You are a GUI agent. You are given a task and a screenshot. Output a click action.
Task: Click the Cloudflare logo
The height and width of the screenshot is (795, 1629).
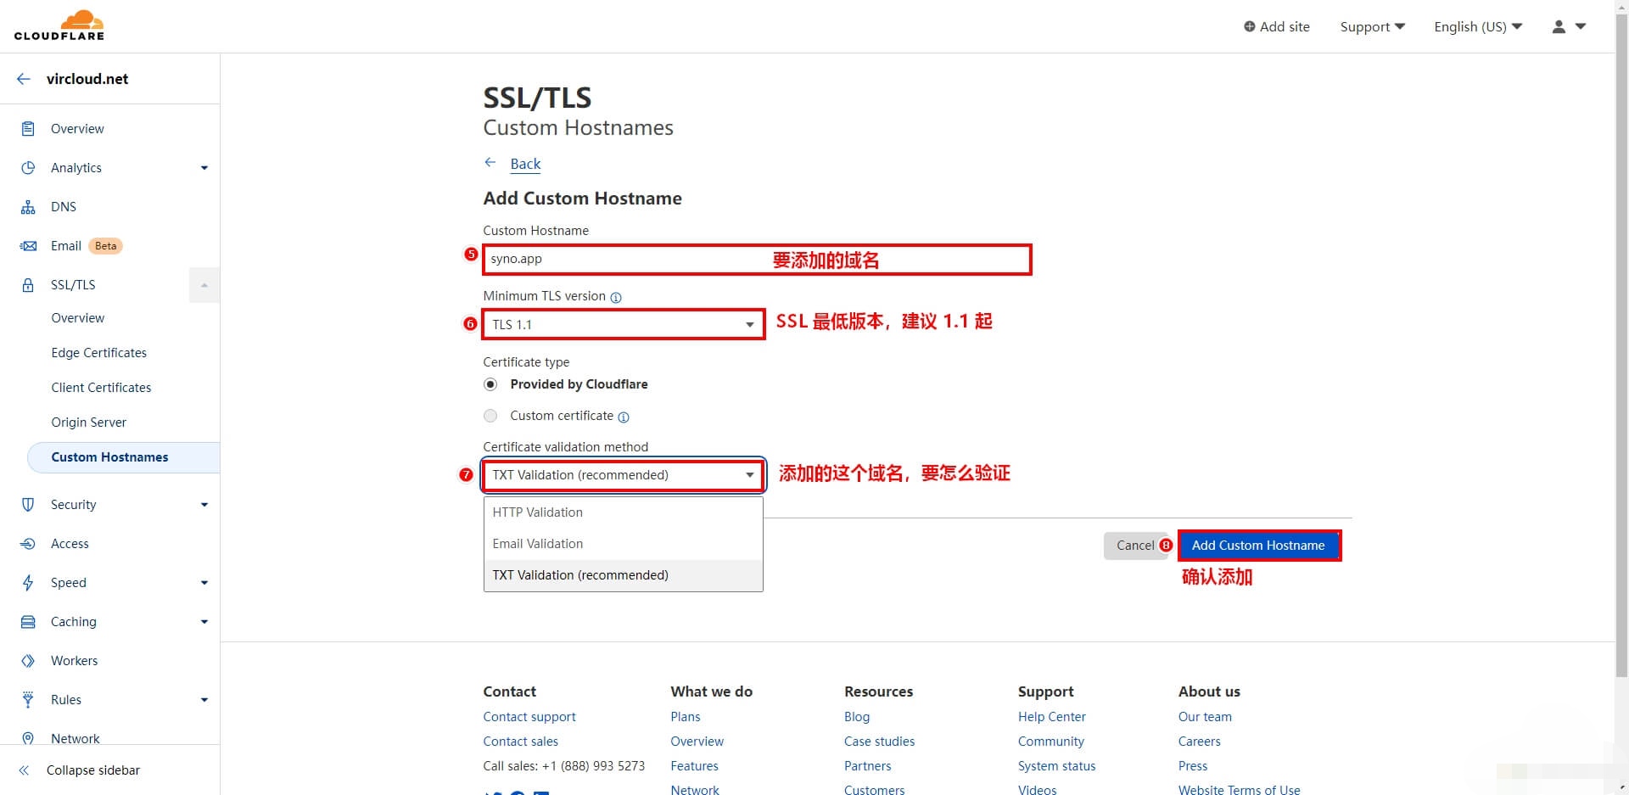[x=59, y=25]
